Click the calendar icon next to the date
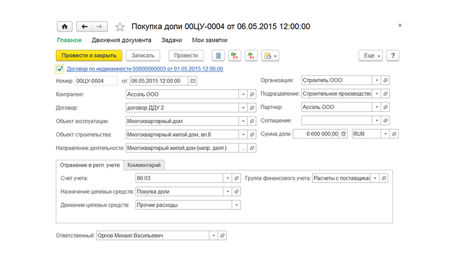The width and height of the screenshot is (457, 258). 193,81
